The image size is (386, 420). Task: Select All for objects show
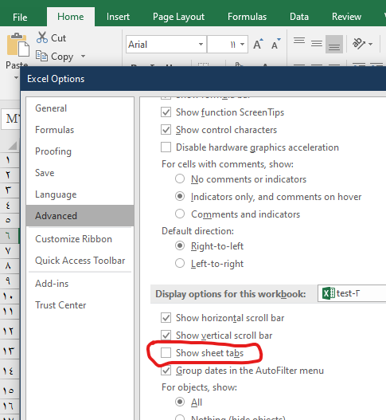point(180,402)
